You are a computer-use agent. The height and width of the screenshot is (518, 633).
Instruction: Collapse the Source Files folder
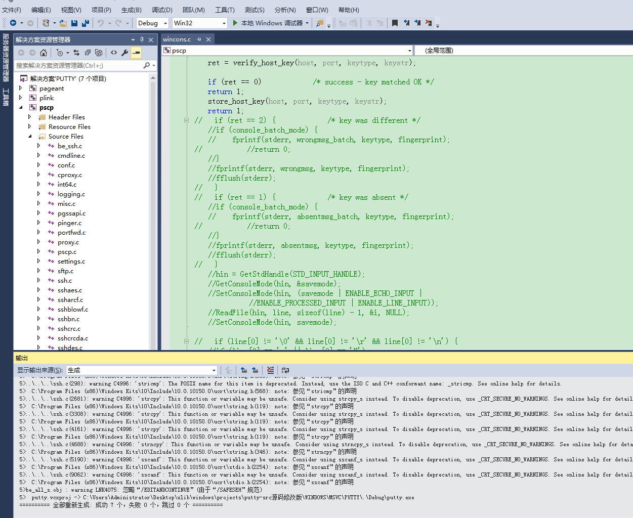click(30, 136)
